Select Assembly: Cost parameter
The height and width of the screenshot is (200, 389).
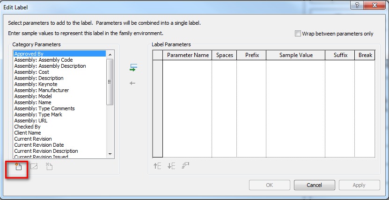tap(60, 72)
